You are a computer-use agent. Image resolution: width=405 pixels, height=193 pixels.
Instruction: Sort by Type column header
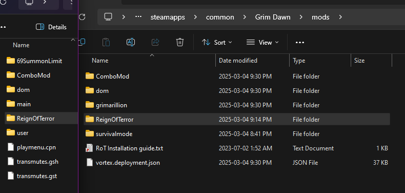[x=299, y=61]
